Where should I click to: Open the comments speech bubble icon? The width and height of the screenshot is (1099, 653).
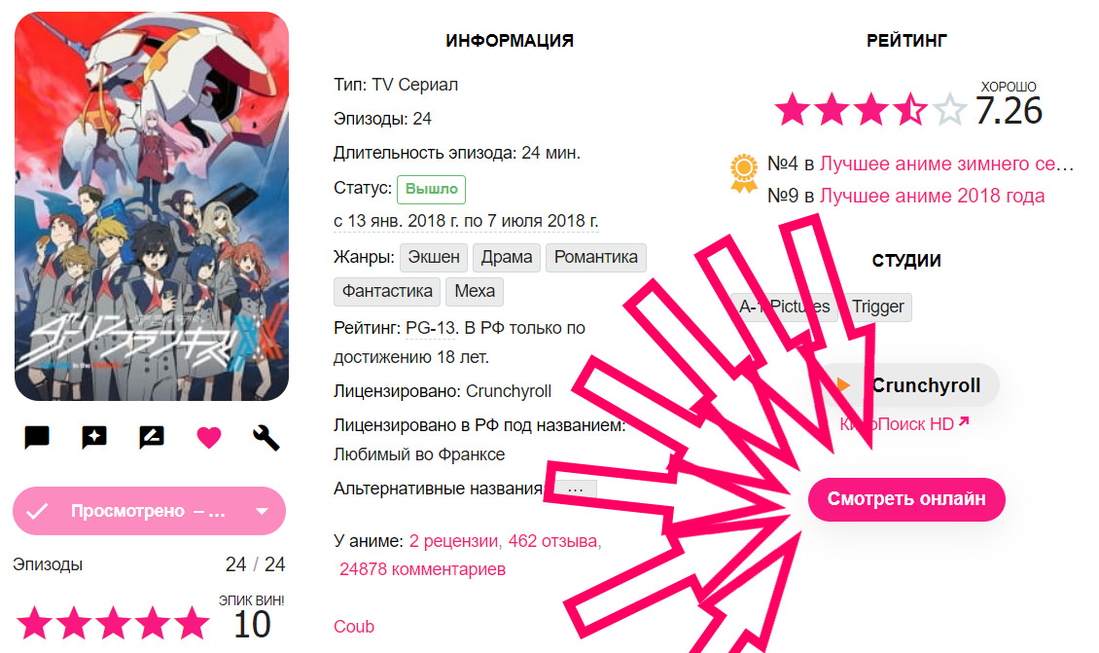coord(36,437)
